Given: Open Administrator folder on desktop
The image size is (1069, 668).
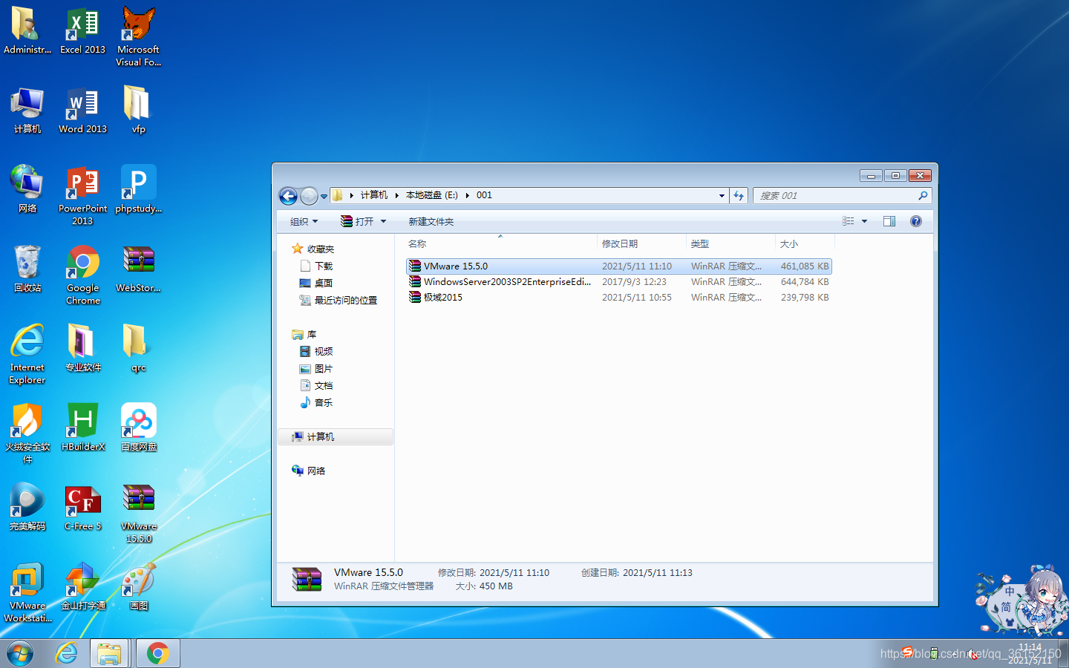Looking at the screenshot, I should [27, 30].
